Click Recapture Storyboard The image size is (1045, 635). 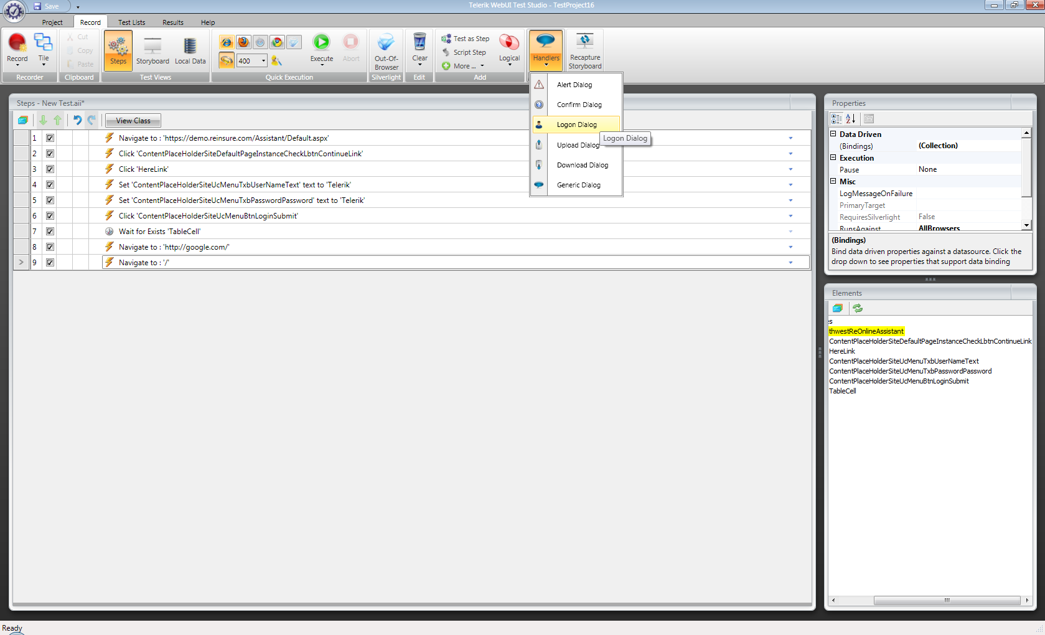(x=585, y=51)
